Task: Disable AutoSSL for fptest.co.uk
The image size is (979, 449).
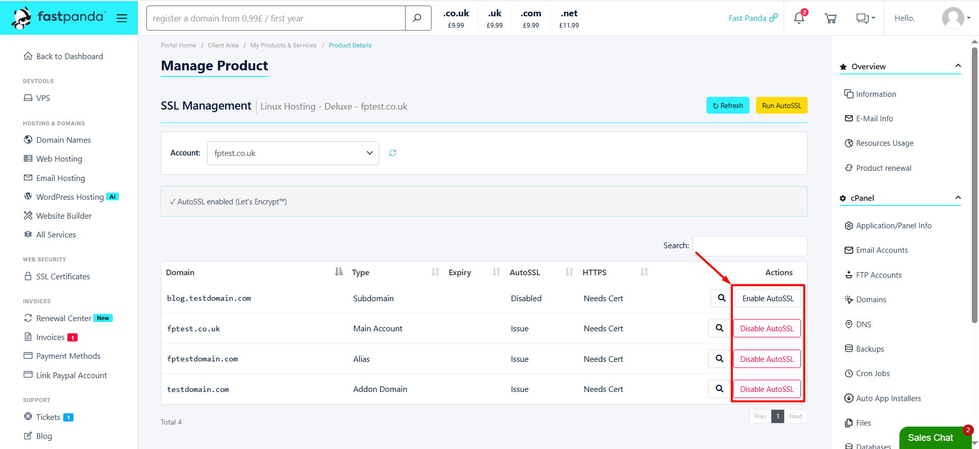Action: (767, 328)
